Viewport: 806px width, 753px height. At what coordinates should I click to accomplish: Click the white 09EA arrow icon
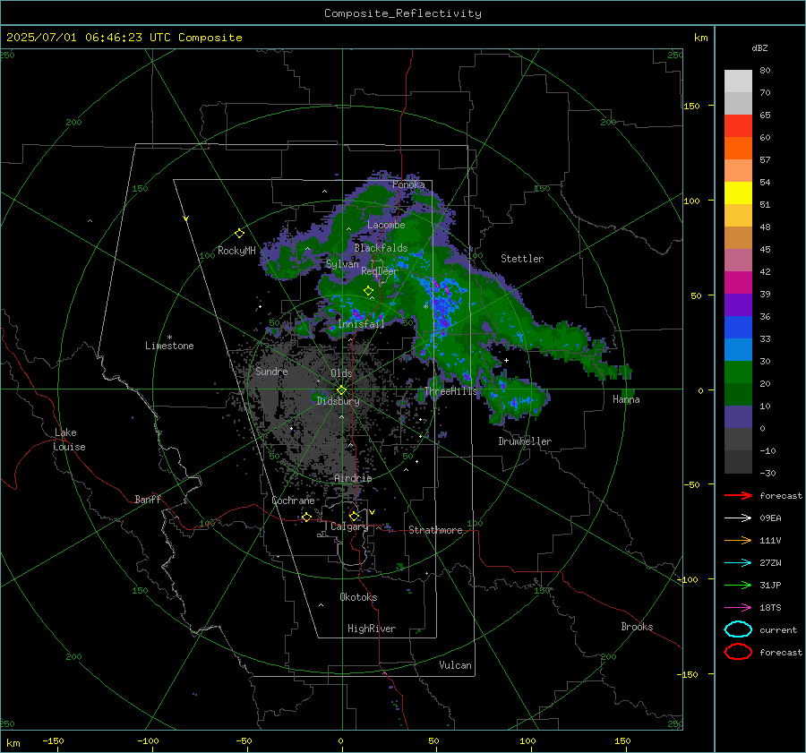coord(738,518)
